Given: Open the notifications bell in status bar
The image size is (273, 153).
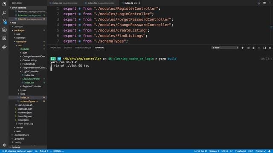Looking at the screenshot, I should tap(269, 151).
